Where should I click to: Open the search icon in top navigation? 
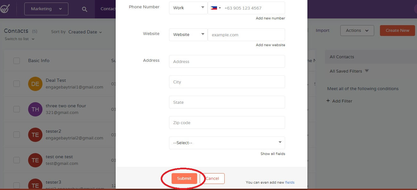click(84, 9)
